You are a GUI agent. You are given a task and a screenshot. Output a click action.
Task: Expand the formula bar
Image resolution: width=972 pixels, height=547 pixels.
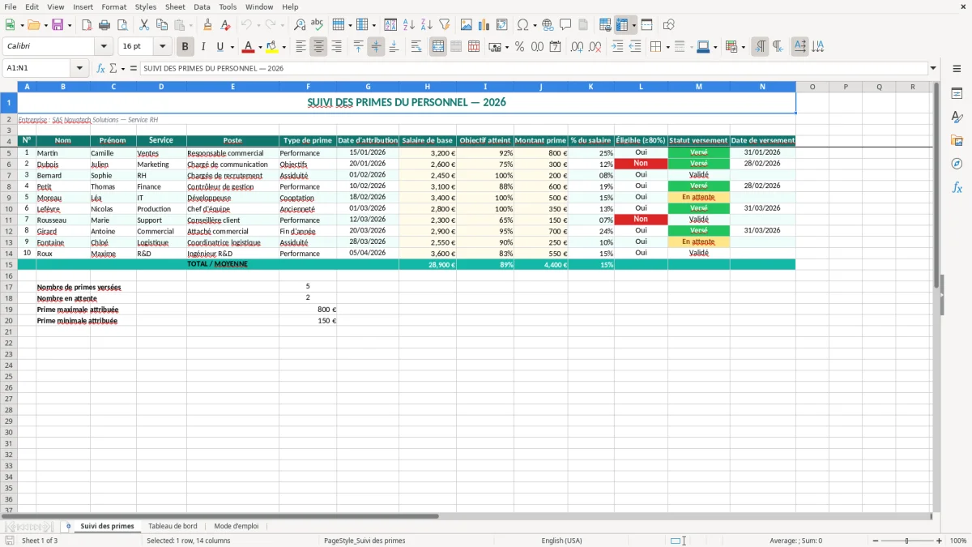coord(933,68)
